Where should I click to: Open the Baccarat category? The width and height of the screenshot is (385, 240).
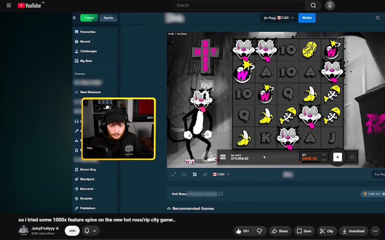(84, 189)
